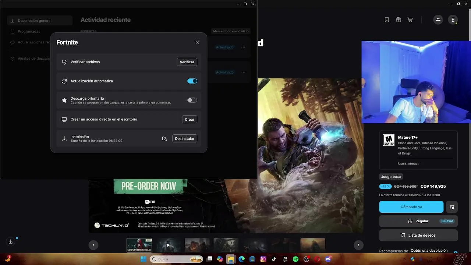Disable the Actualización automática toggle
Image resolution: width=471 pixels, height=265 pixels.
(192, 81)
